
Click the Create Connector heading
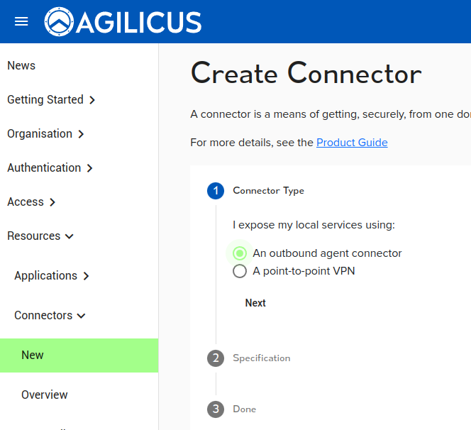tap(306, 75)
